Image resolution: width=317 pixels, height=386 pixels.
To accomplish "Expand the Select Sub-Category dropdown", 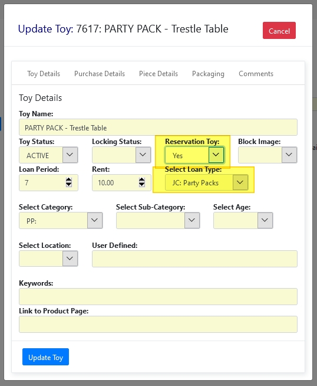I will click(158, 220).
